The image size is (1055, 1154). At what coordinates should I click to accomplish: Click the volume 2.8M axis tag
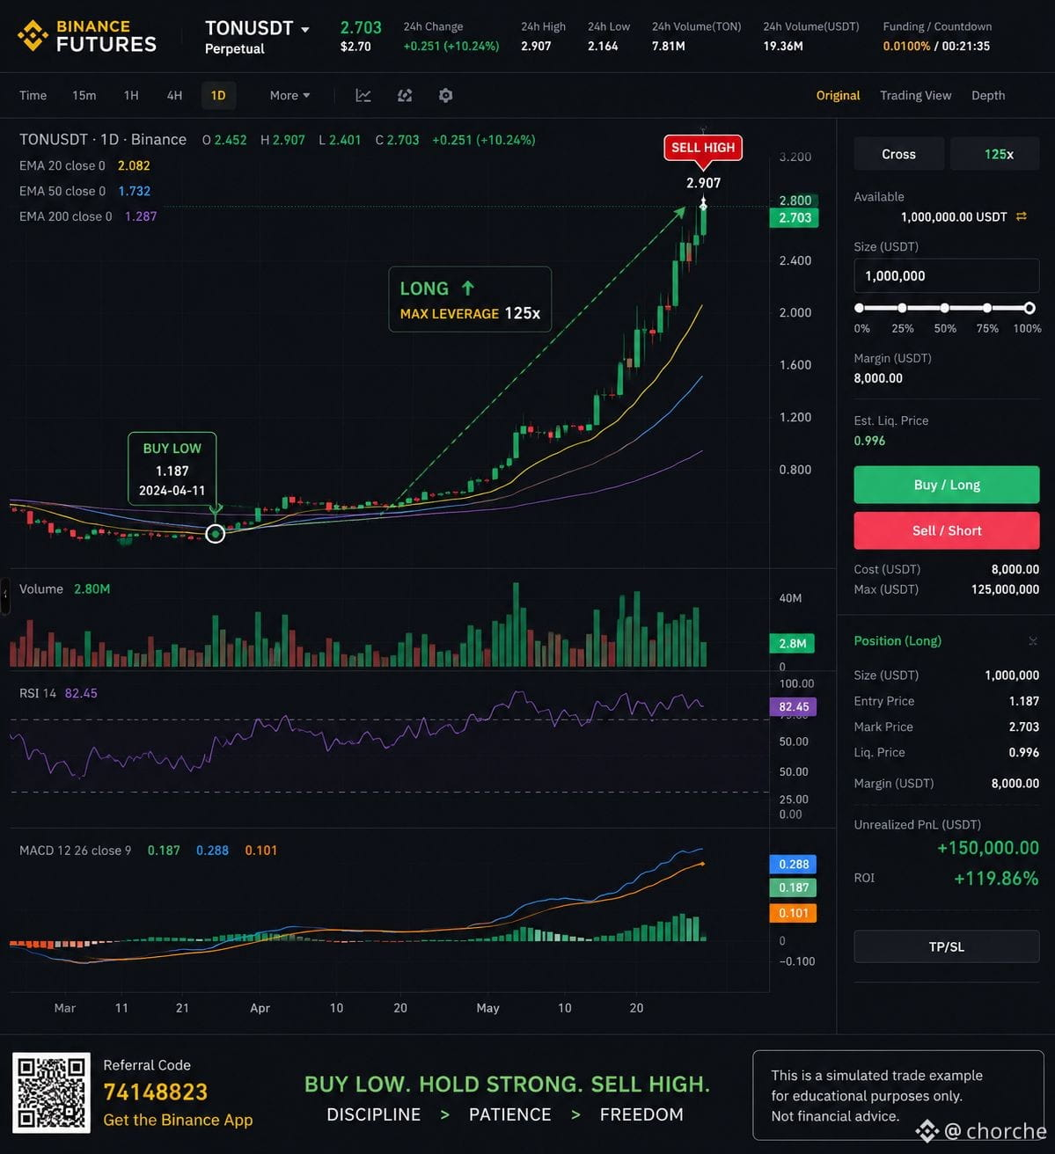click(793, 643)
